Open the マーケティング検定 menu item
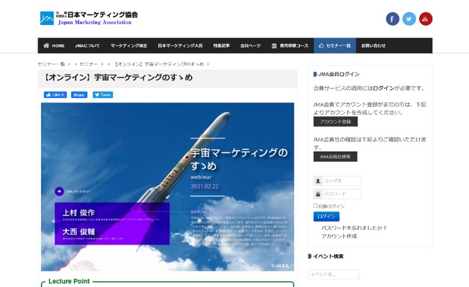The height and width of the screenshot is (287, 469). click(x=129, y=45)
